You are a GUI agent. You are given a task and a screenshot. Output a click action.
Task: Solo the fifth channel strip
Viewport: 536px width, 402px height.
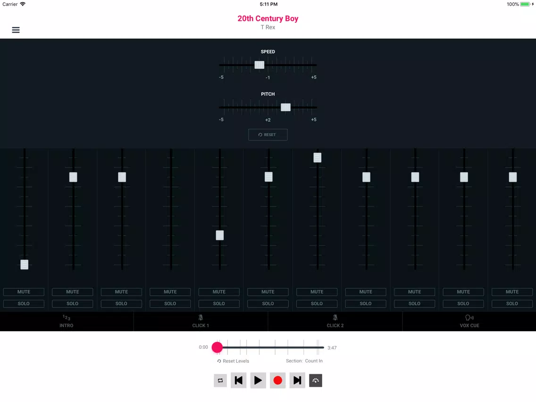tap(219, 303)
